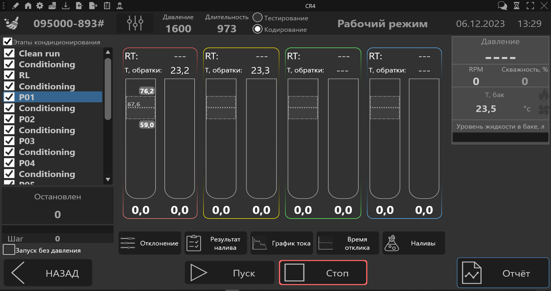Click the Отчёт report document icon

(472, 273)
